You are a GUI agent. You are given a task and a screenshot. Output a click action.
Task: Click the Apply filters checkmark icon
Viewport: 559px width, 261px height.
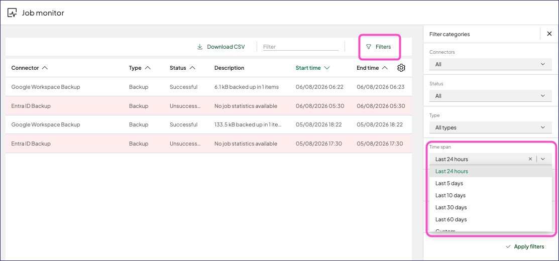click(x=508, y=246)
